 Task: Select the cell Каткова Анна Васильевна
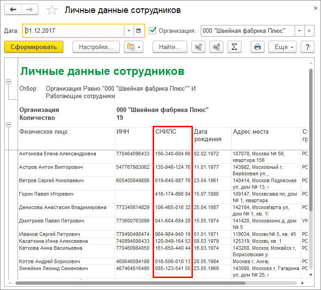coord(66,251)
